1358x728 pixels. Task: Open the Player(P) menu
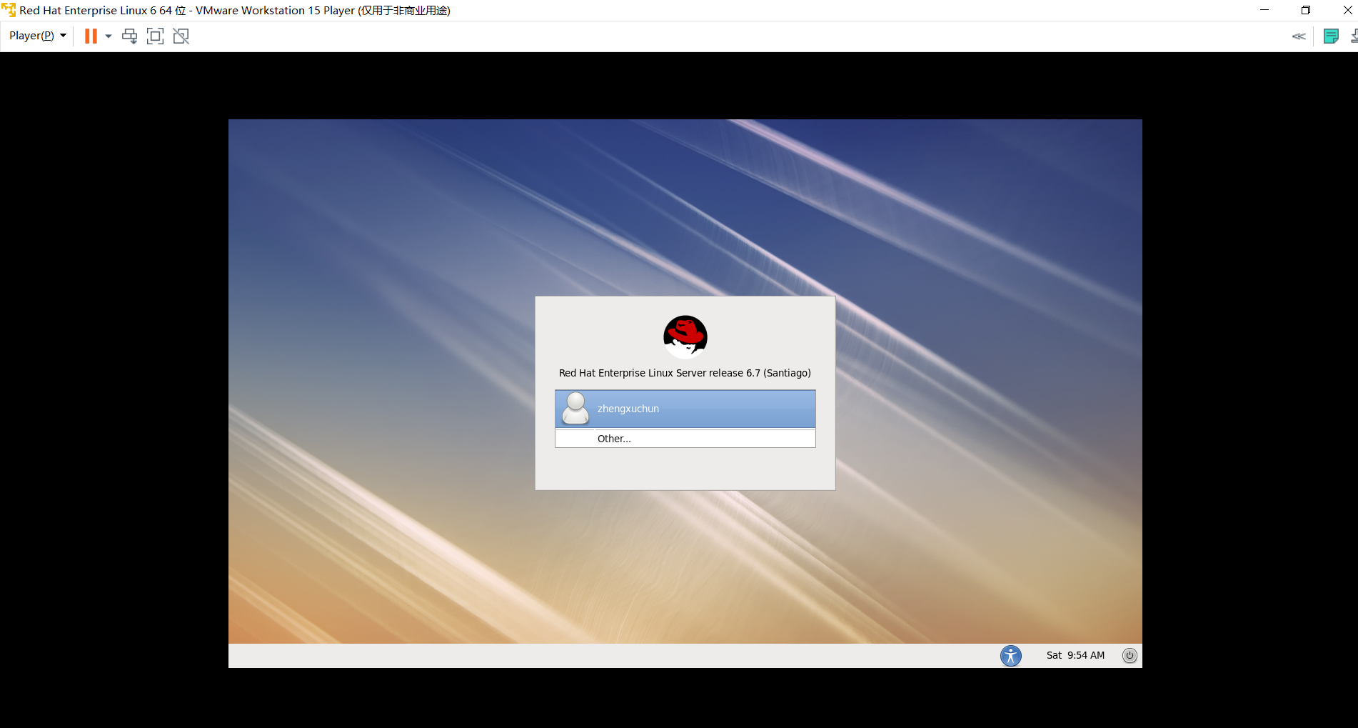31,35
